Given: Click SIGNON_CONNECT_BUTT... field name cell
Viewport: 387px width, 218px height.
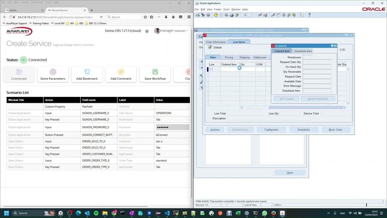Looking at the screenshot, I should pyautogui.click(x=99, y=135).
